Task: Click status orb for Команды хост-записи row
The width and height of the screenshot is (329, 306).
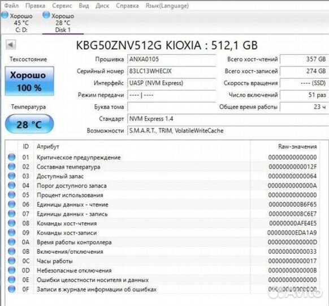Action: [x=12, y=232]
